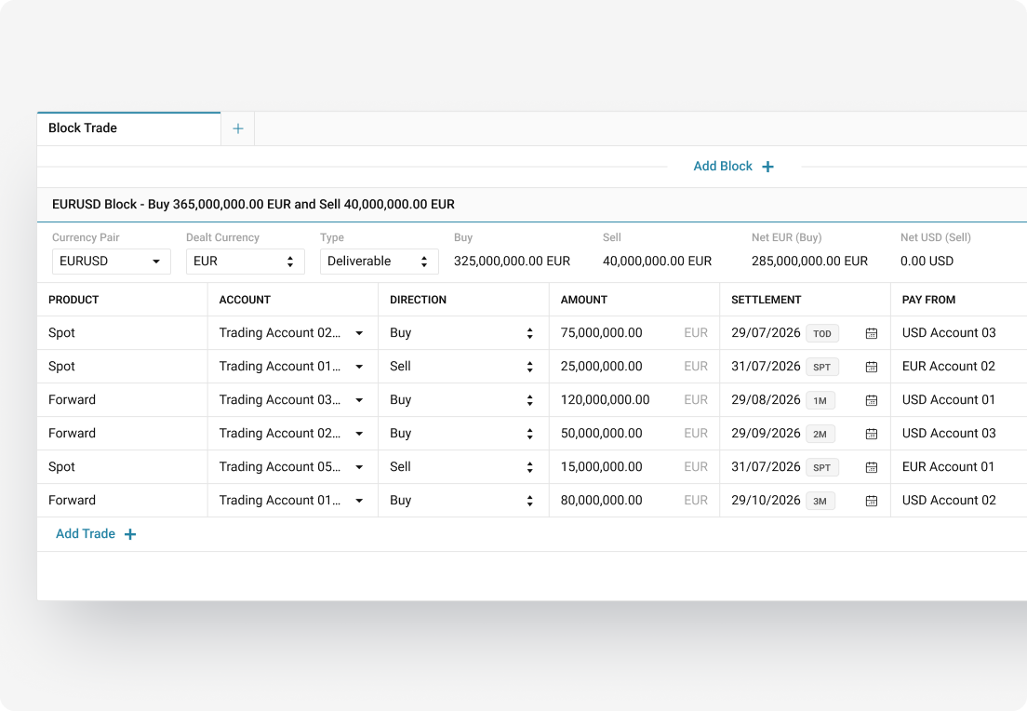Click SPT badge in 25,000,000.00 row
Image resolution: width=1027 pixels, height=711 pixels.
tap(822, 367)
